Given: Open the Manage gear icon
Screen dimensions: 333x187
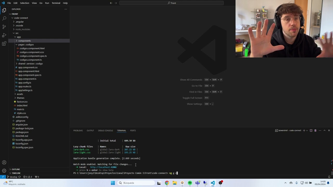Looking at the screenshot, I should pyautogui.click(x=4, y=171).
